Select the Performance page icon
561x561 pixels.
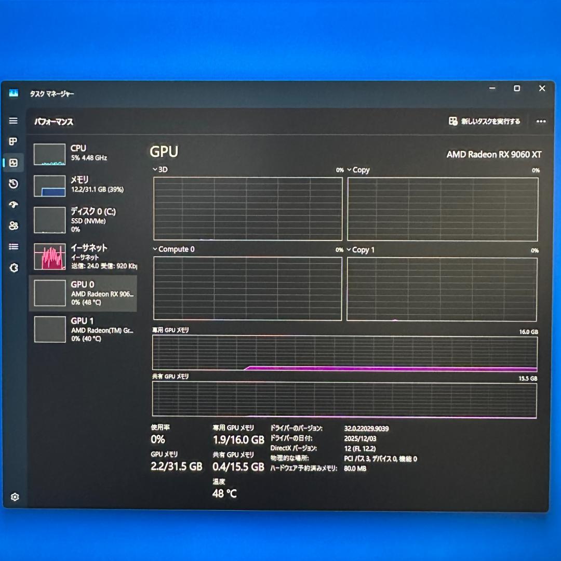click(x=14, y=163)
